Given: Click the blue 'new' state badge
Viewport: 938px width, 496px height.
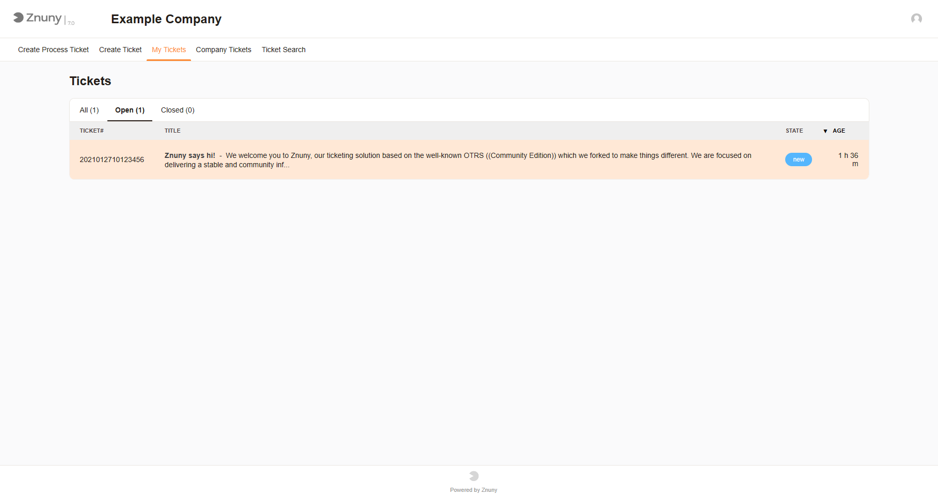Looking at the screenshot, I should tap(798, 159).
